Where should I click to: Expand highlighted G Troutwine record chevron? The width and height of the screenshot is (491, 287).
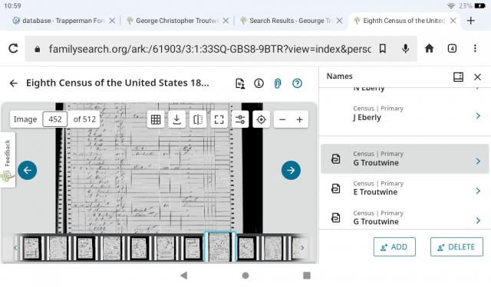tap(478, 161)
